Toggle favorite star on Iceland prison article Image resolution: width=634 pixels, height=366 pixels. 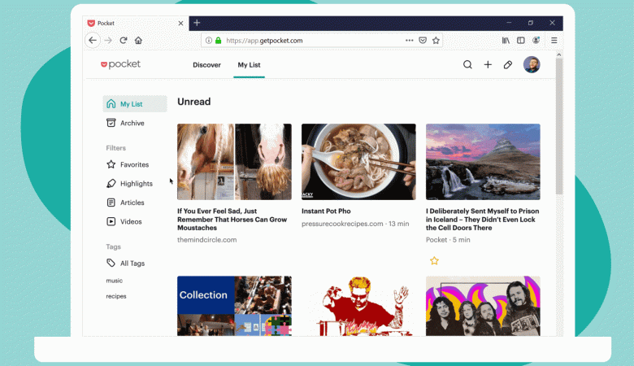pos(434,261)
